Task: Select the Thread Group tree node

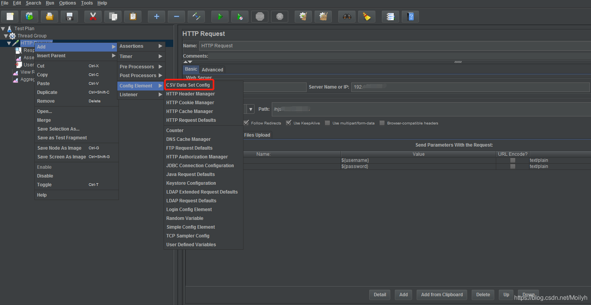Action: click(x=32, y=36)
